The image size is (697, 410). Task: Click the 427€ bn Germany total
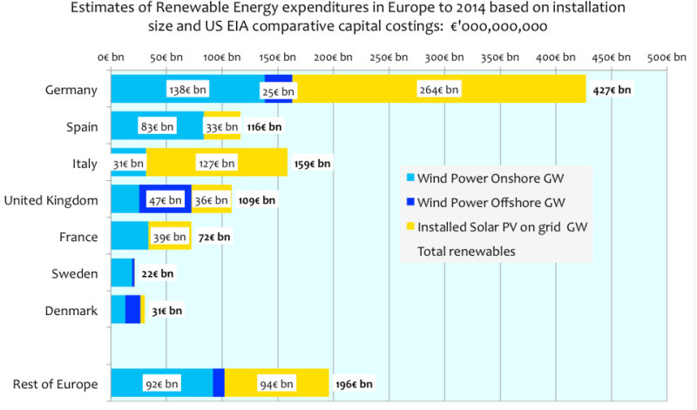pos(611,89)
